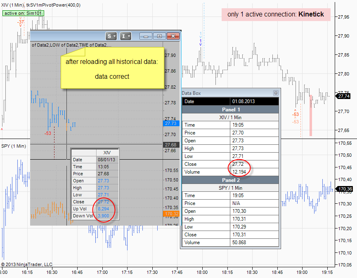Screen dimensions: 357x278
Task: Click the yellow 'after reloading all historical data' note
Action: 113,68
